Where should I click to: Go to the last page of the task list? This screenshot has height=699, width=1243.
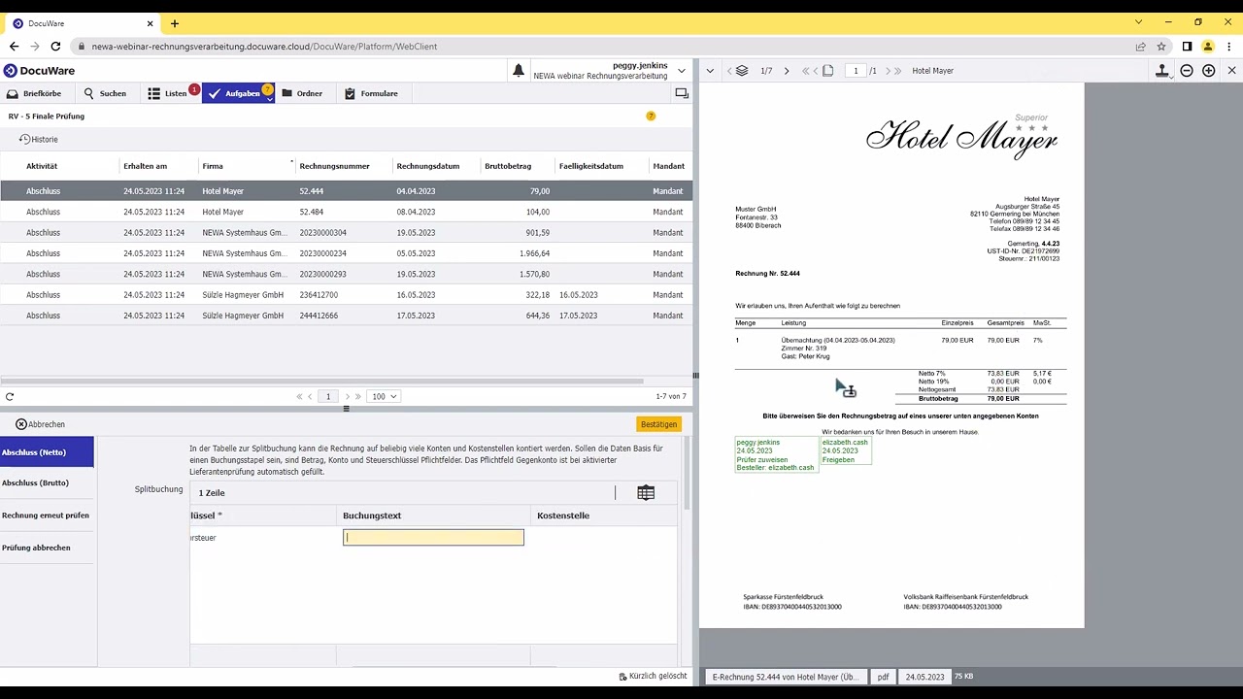point(357,396)
